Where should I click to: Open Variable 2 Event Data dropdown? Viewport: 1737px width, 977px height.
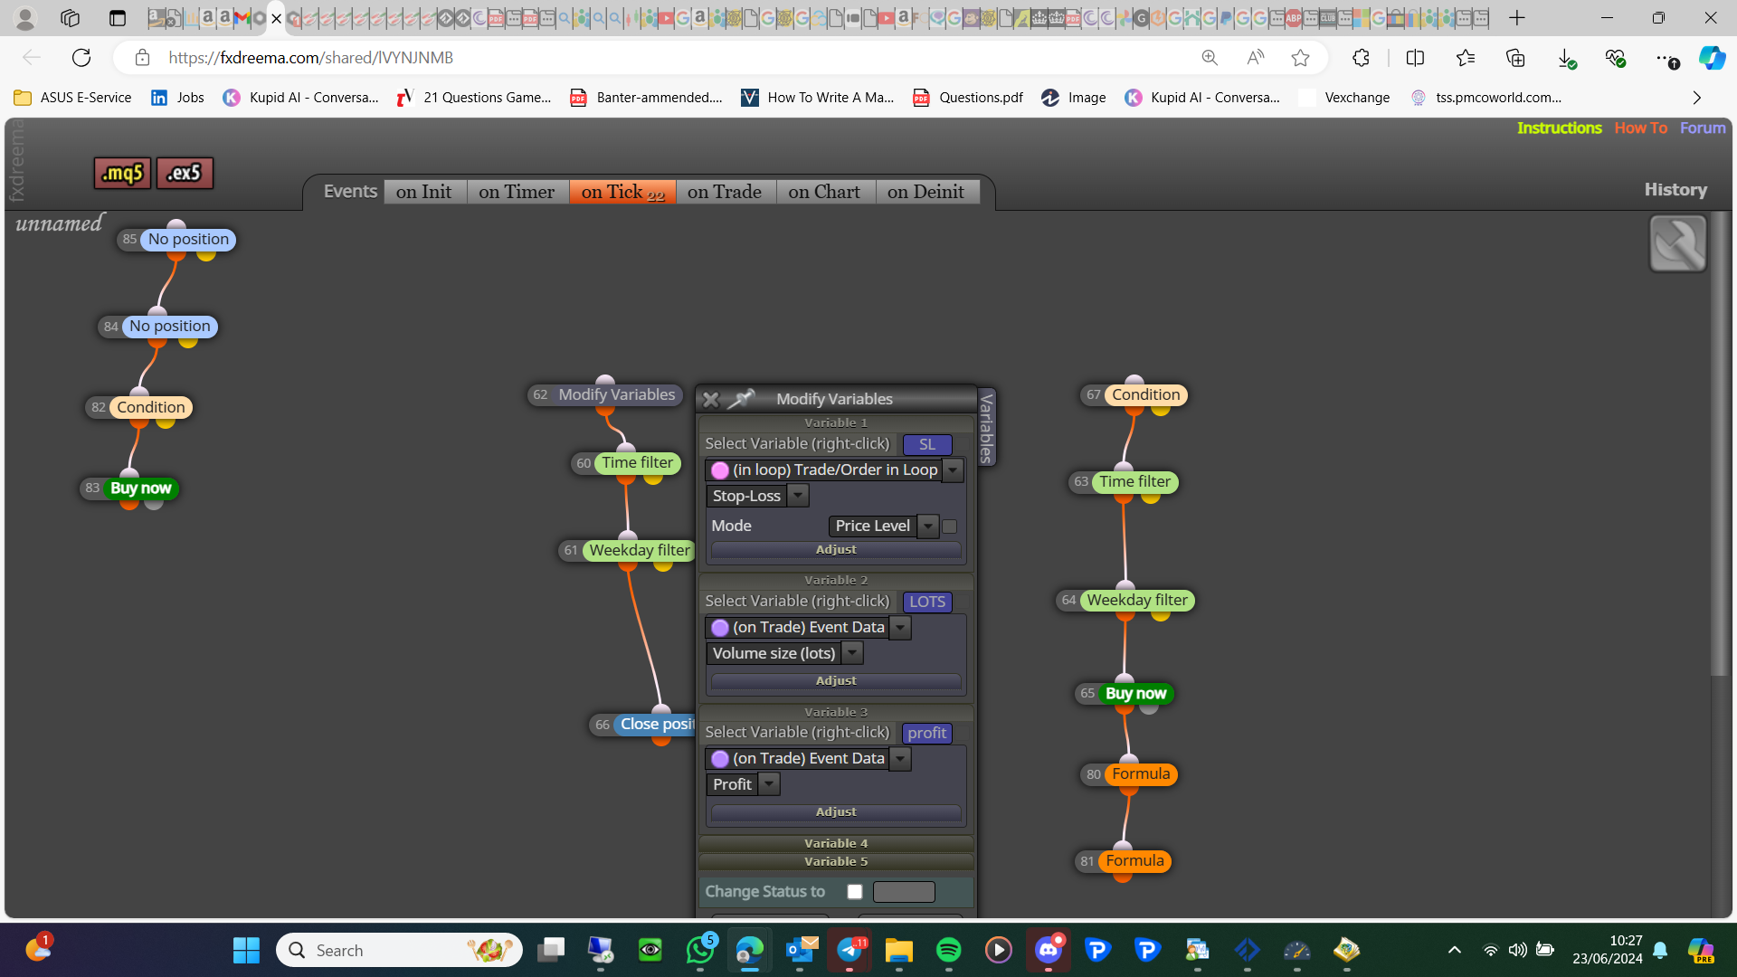pos(900,628)
